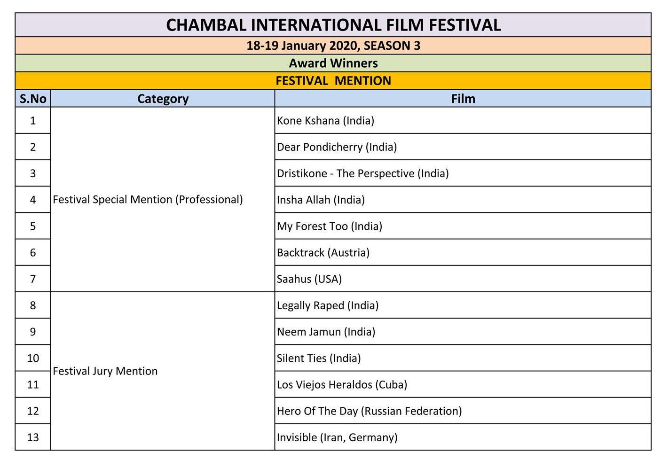The image size is (661, 460).
Task: Click the Backtrack (Austria) film cell
Action: pyautogui.click(x=463, y=252)
